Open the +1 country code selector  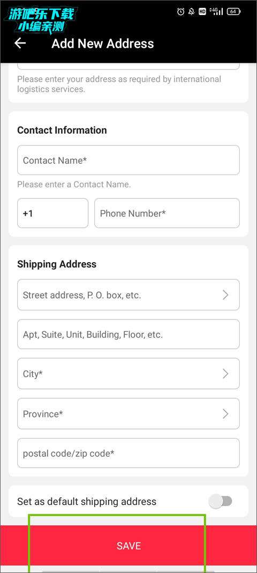(x=53, y=213)
